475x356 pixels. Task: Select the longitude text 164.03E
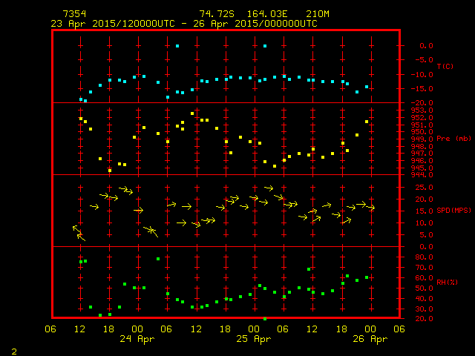click(267, 14)
